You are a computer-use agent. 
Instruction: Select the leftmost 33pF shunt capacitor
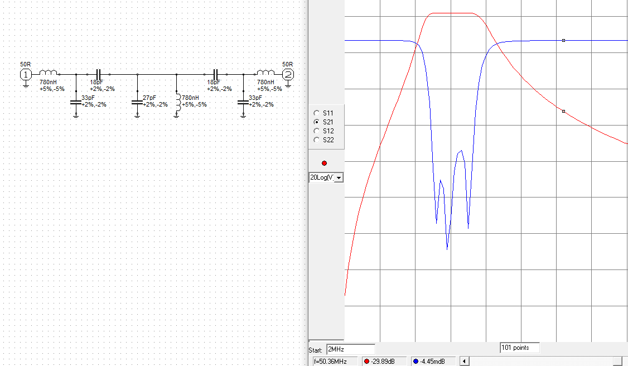[x=76, y=102]
